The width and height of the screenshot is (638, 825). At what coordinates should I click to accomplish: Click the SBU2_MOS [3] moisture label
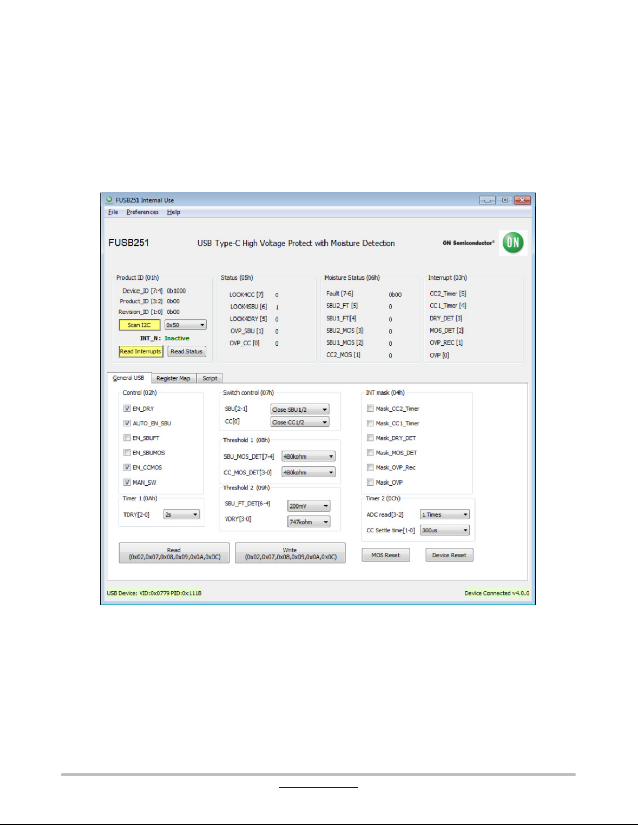pyautogui.click(x=345, y=331)
